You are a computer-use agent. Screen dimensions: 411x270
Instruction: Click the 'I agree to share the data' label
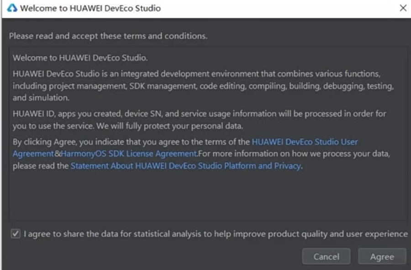tap(216, 234)
